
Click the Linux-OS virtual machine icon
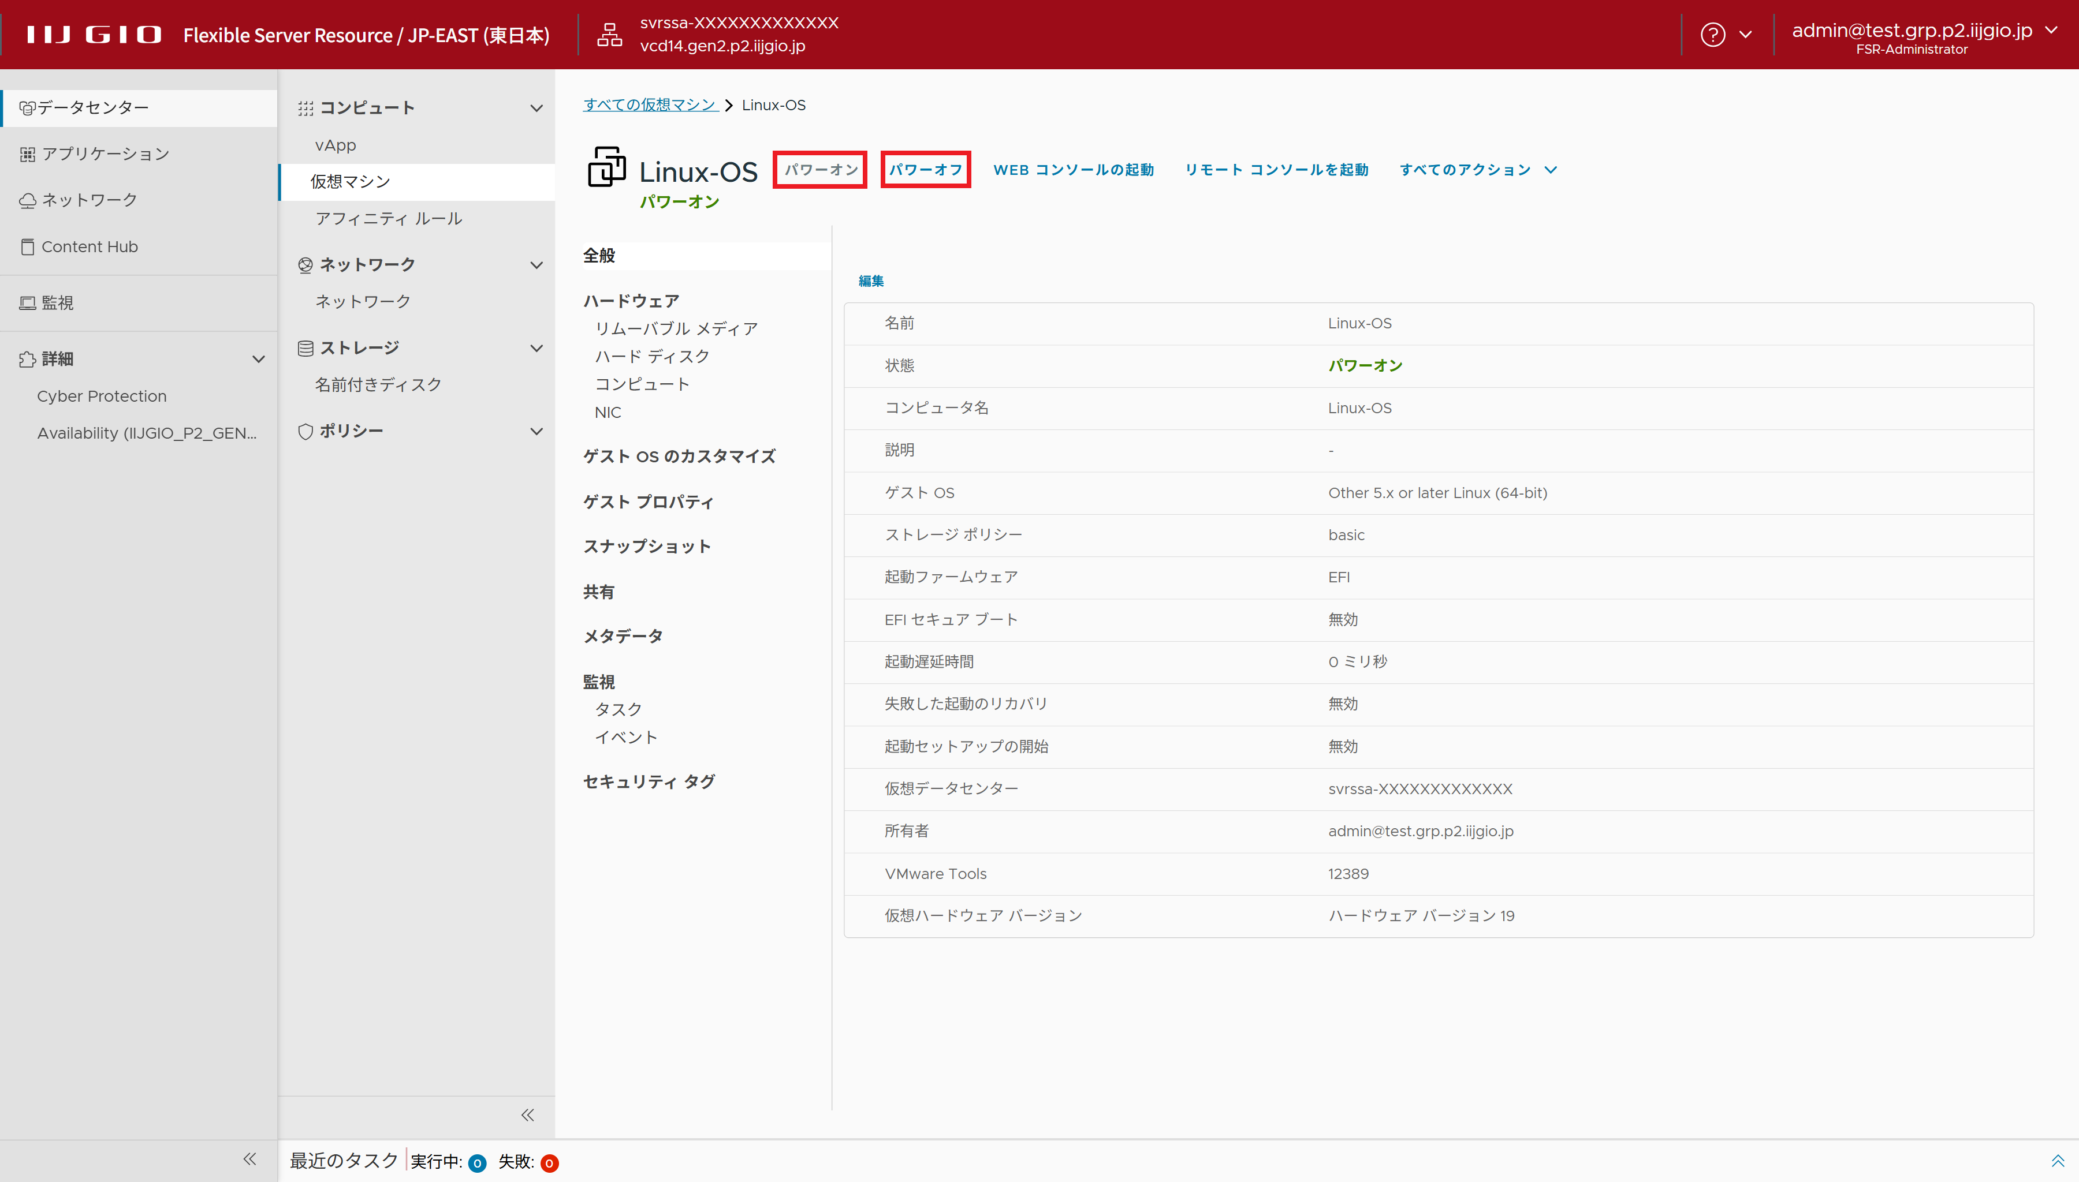click(606, 167)
